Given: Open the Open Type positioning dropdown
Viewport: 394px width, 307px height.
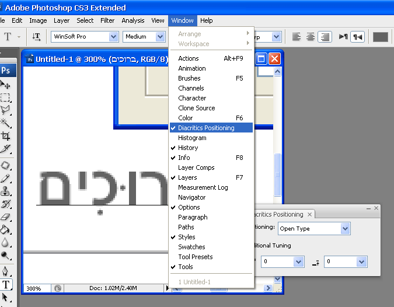Looking at the screenshot, I should pyautogui.click(x=346, y=229).
